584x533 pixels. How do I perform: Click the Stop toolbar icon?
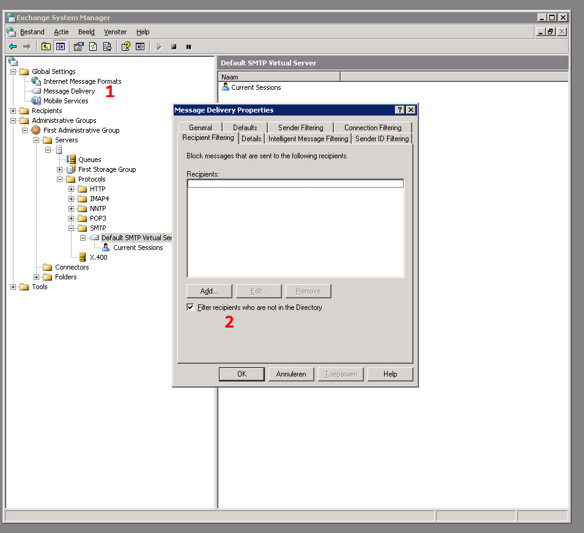[174, 46]
